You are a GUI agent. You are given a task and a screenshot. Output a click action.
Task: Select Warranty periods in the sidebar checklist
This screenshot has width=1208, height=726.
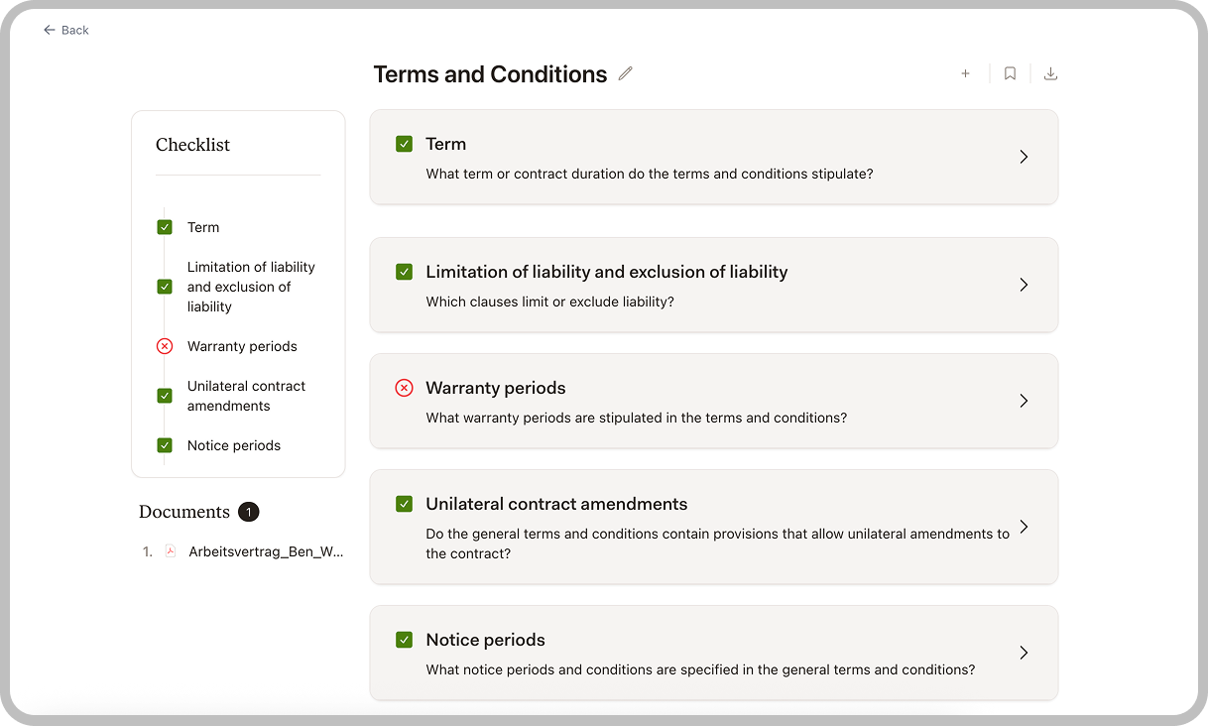click(x=241, y=346)
